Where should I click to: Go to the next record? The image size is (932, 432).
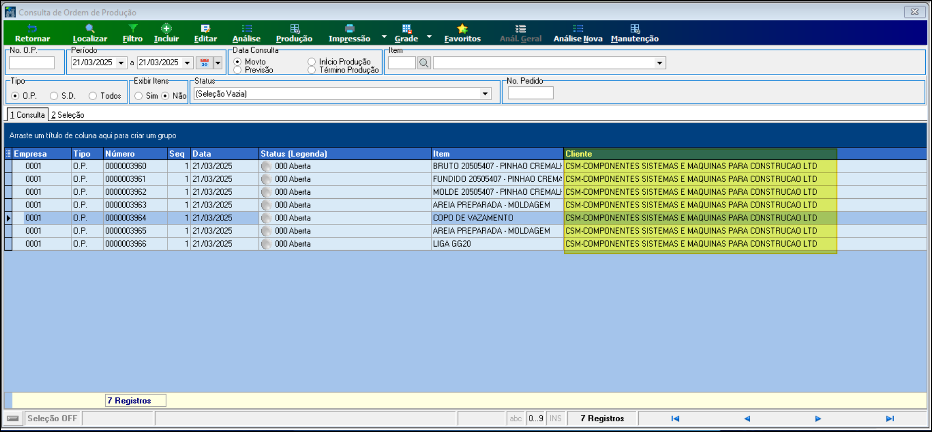[x=818, y=419]
